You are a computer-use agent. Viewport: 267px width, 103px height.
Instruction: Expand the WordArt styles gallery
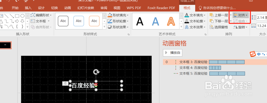coord(181,27)
